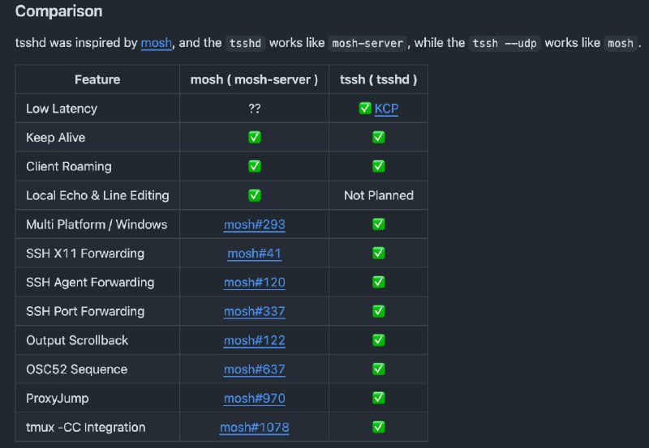Click tssh checkmark in Client Roaming row
This screenshot has height=448, width=649.
tap(379, 166)
